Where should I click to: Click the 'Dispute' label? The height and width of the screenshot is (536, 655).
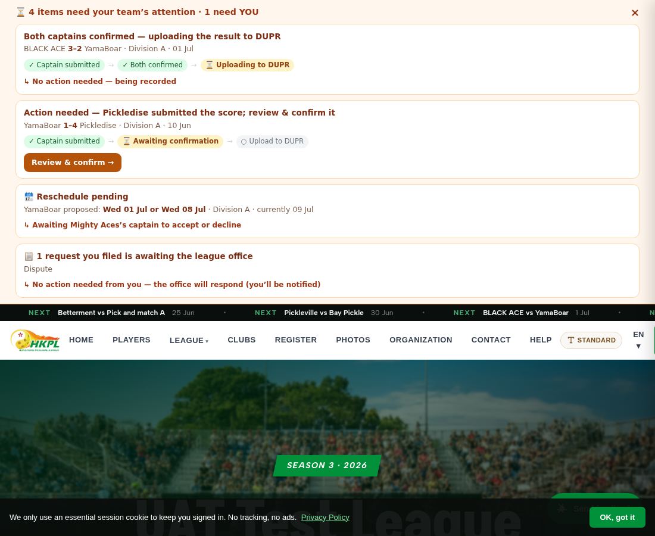click(38, 269)
